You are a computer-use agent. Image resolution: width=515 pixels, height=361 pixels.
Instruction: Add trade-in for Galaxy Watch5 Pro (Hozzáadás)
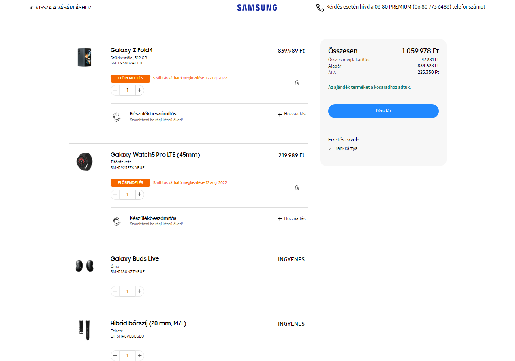click(x=291, y=218)
